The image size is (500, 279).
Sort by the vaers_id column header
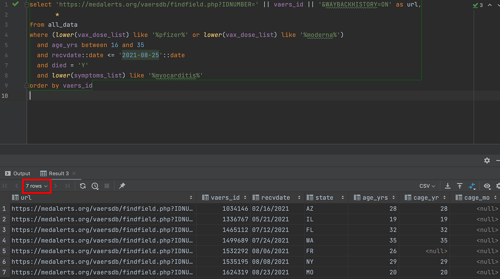click(224, 198)
